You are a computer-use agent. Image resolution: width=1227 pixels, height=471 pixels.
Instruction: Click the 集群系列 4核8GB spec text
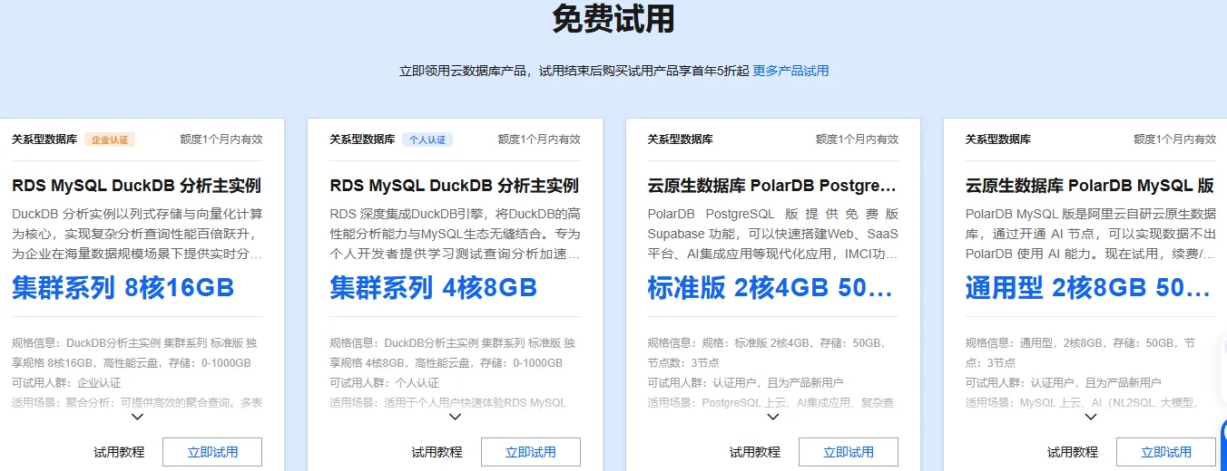click(x=434, y=288)
